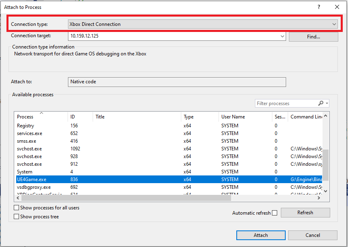Enable Show process tree checkbox
The width and height of the screenshot is (348, 247).
(17, 217)
